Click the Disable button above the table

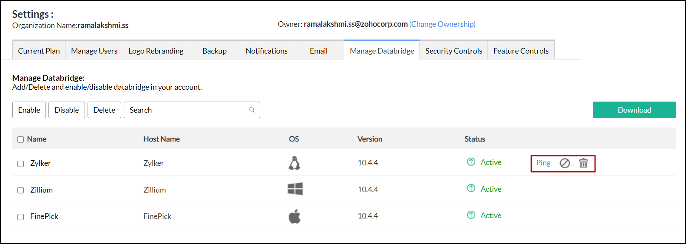67,110
